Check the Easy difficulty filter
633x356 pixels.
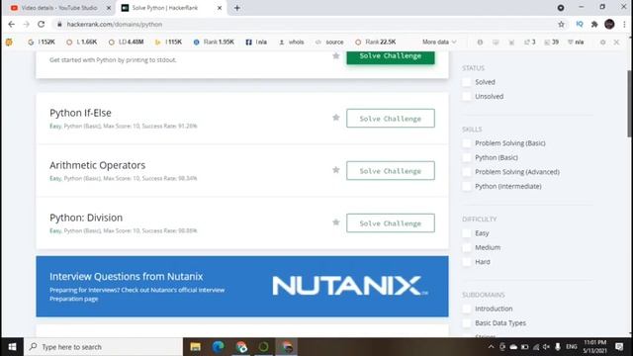tap(467, 233)
